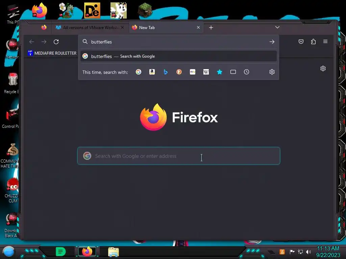Search this time with Bing
346x259 pixels.
coord(166,72)
